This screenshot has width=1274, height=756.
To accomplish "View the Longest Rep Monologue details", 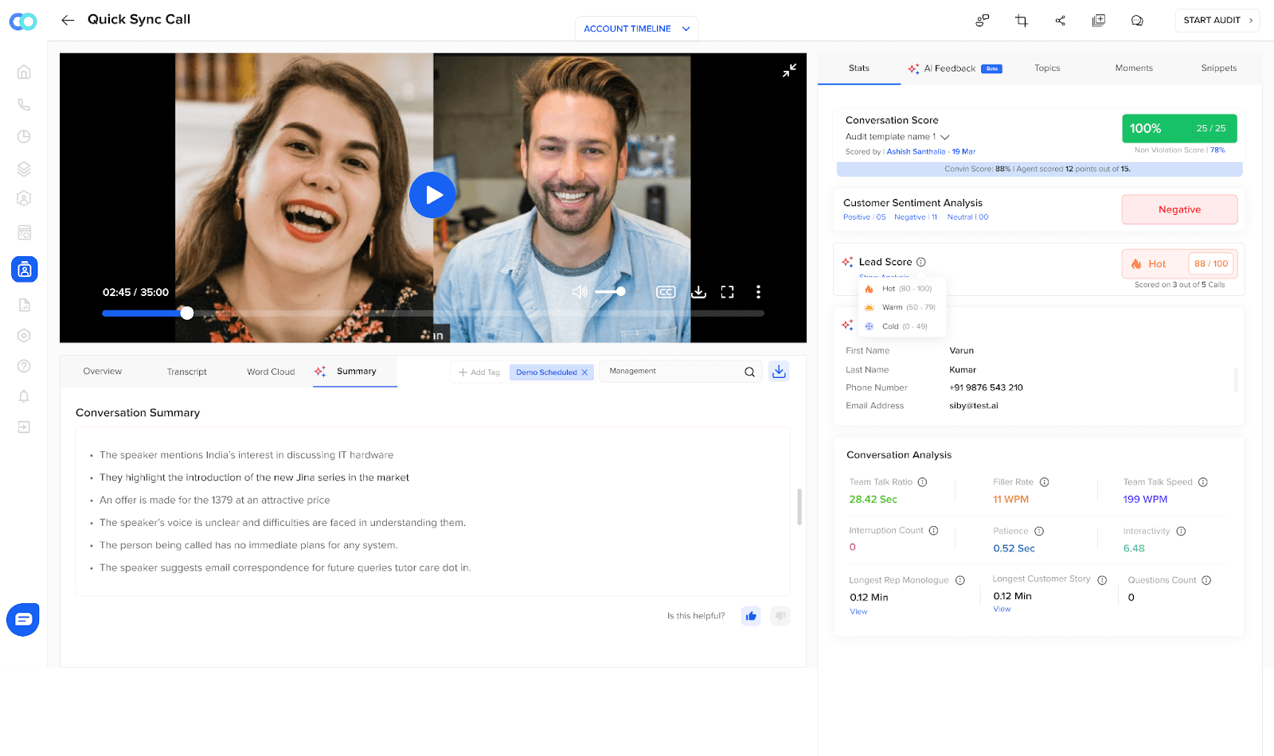I will pyautogui.click(x=858, y=612).
